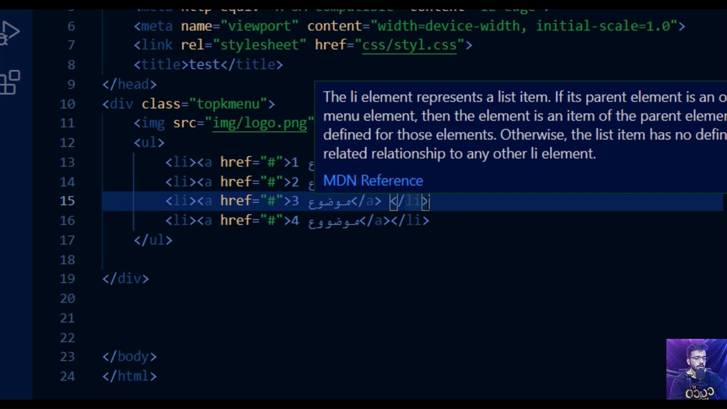Open the Run and Debug view

10,33
